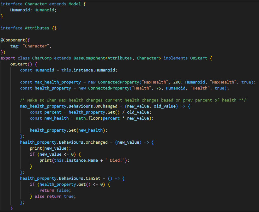
Task: Click the comment about max health changes
Action: [133, 100]
